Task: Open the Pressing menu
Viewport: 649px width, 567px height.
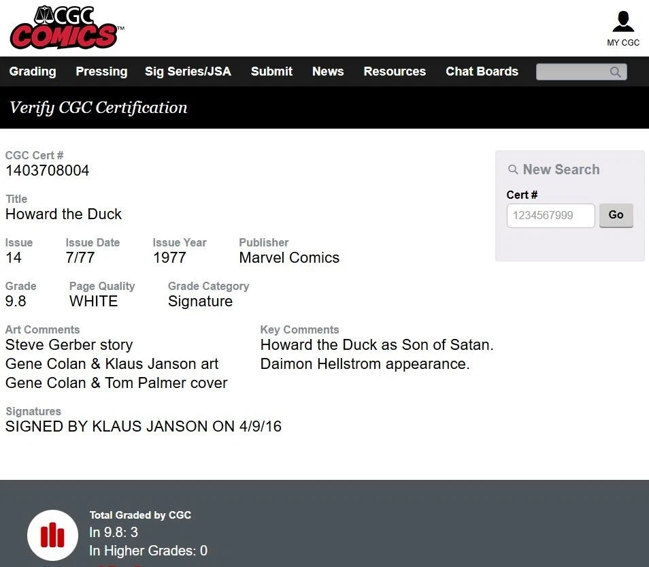Action: (x=101, y=71)
